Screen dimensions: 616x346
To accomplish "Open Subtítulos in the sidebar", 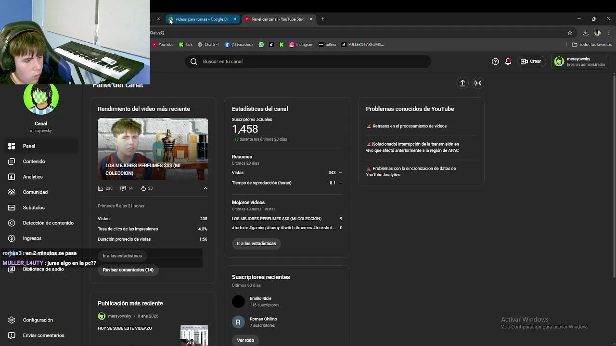I will tap(41, 208).
